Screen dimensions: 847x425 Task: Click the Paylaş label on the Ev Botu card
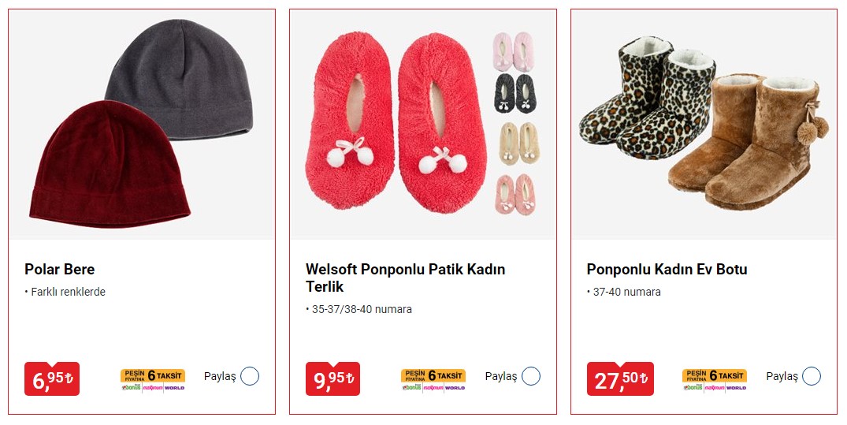click(782, 377)
